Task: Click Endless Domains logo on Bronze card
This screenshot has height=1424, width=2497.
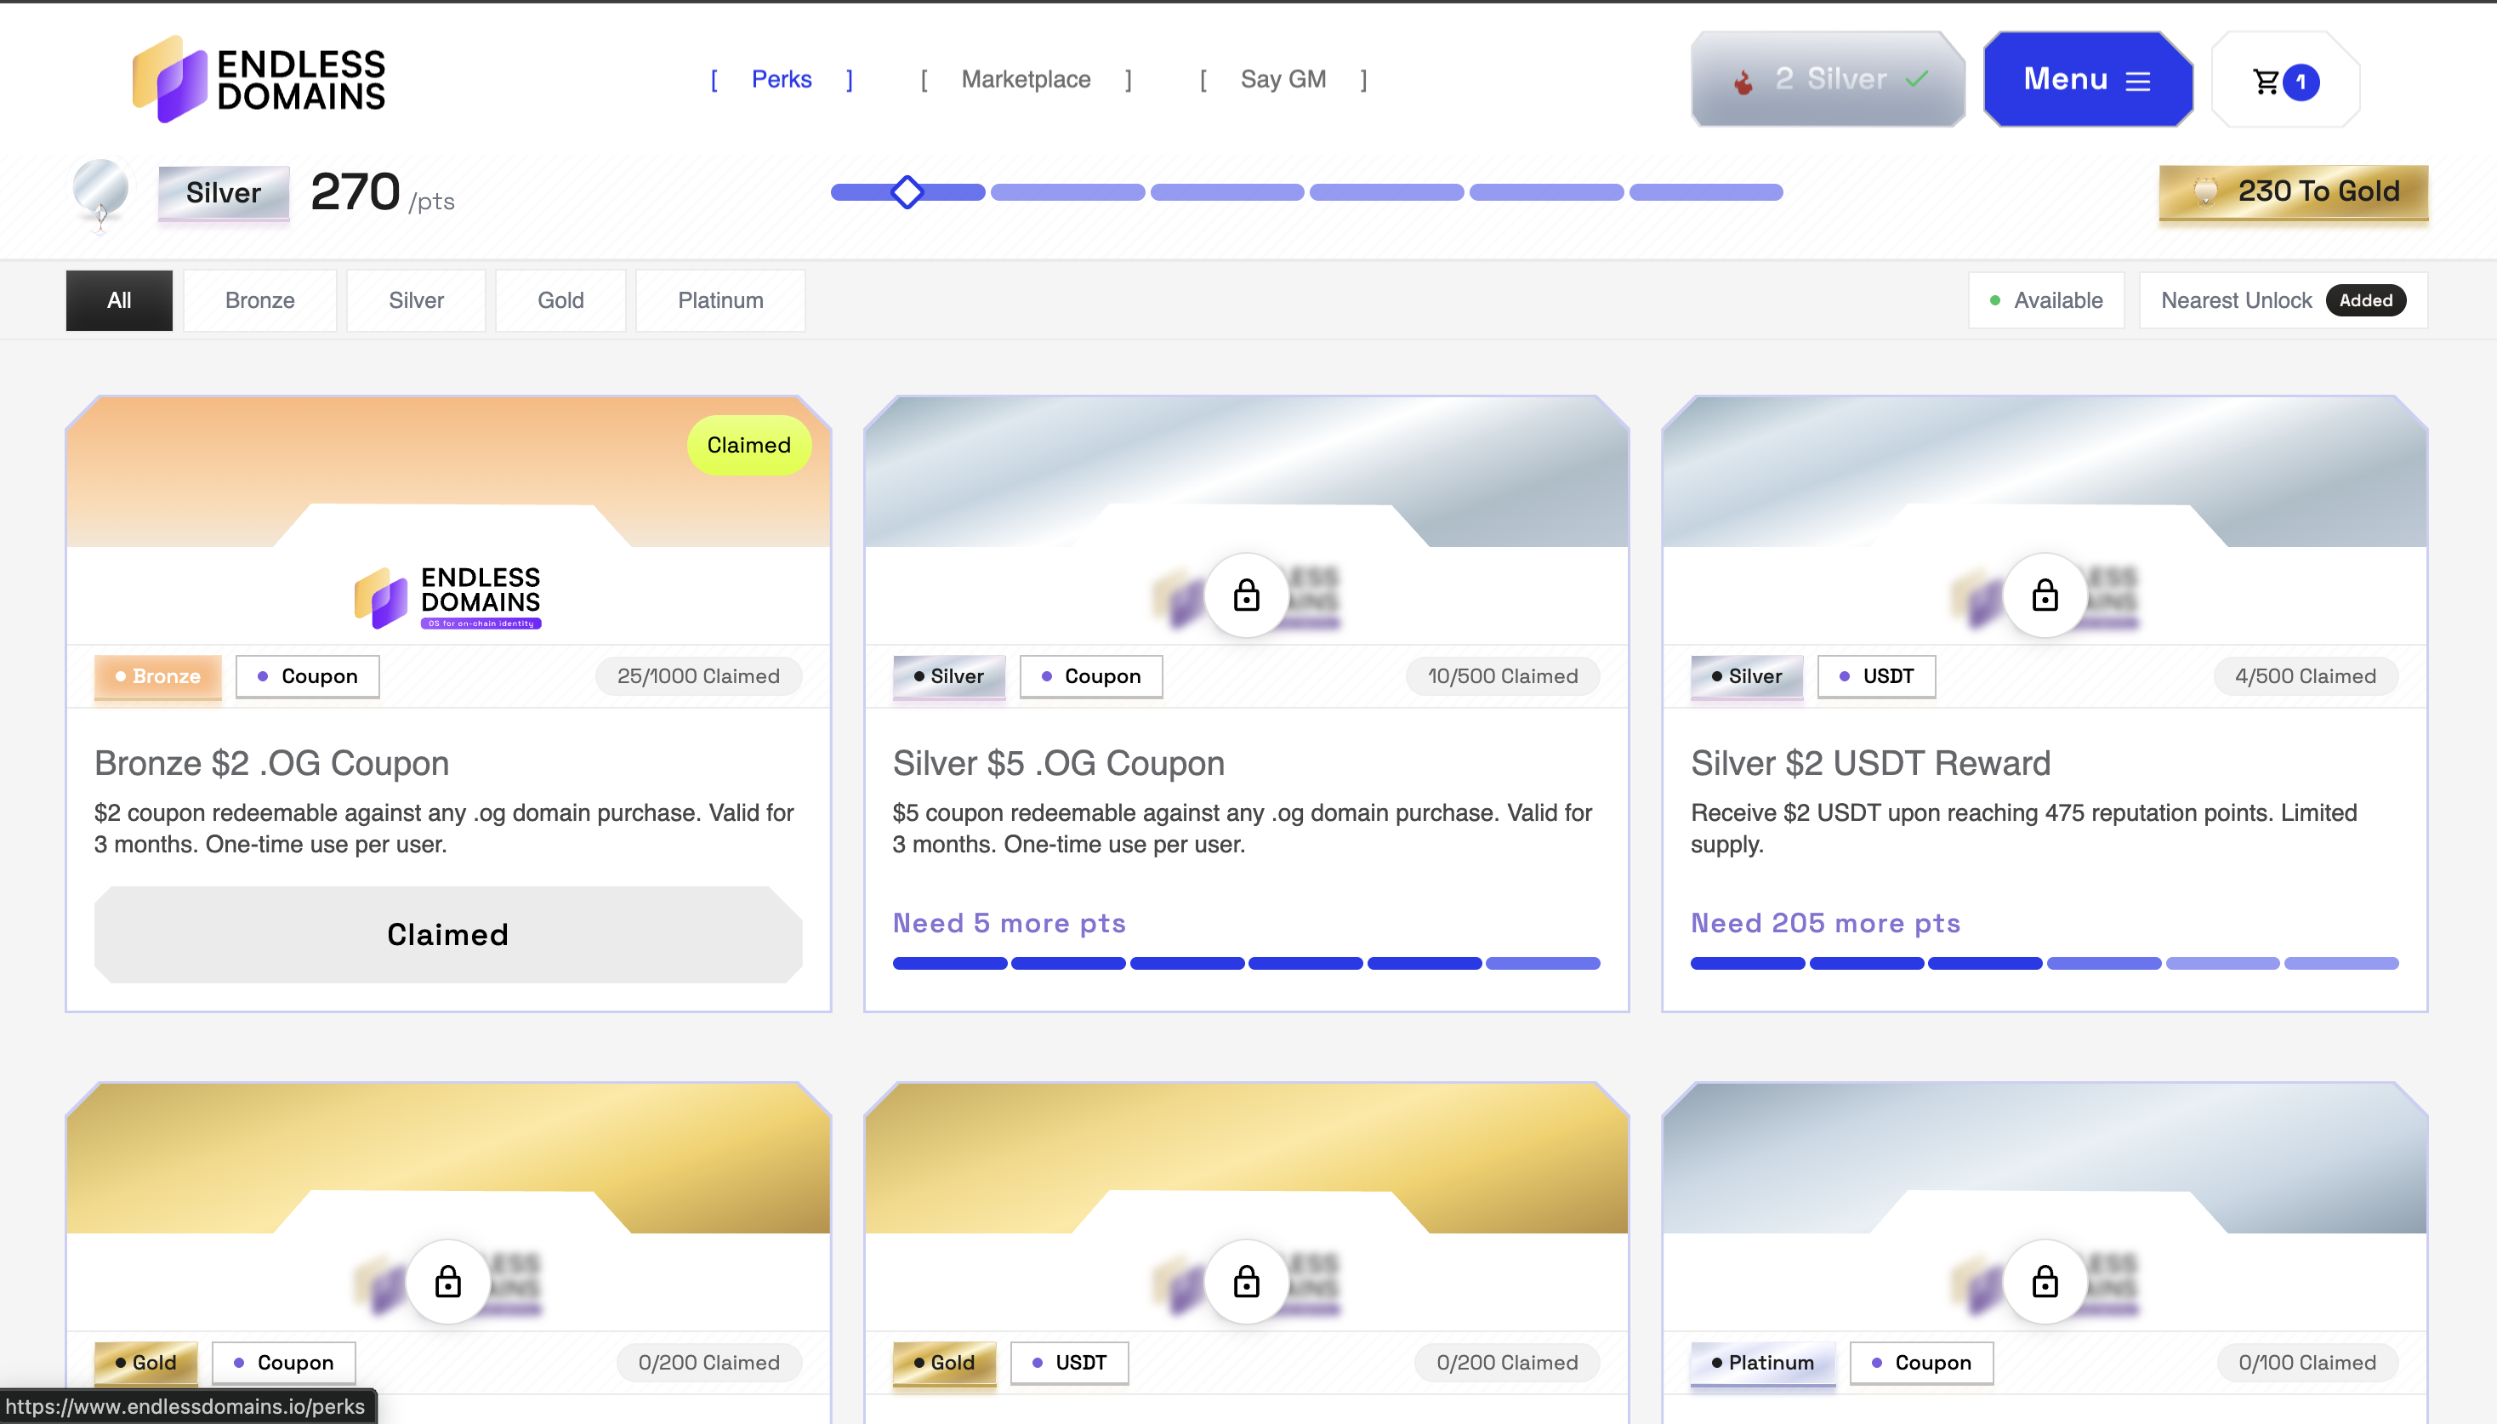Action: (x=448, y=597)
